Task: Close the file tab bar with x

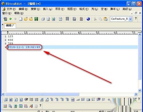Action: pyautogui.click(x=3, y=24)
